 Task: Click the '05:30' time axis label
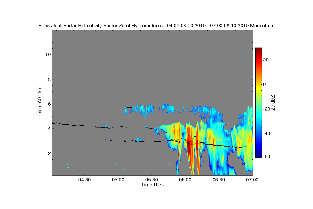coord(152,180)
